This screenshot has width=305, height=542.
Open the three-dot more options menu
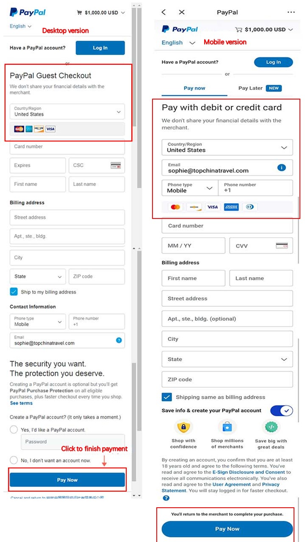click(291, 12)
